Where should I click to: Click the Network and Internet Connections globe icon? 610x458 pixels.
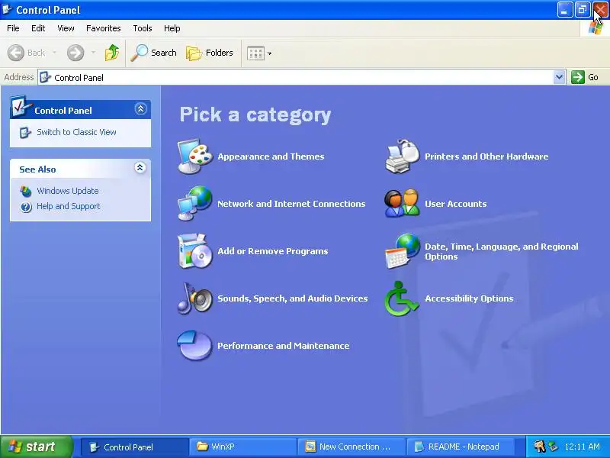coord(194,203)
